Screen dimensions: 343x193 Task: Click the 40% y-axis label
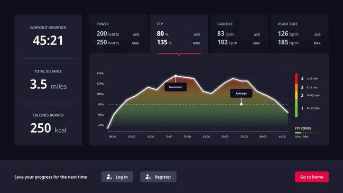click(x=101, y=125)
